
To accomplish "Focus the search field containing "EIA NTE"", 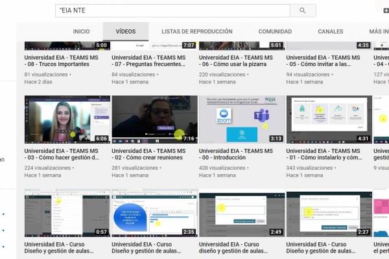I will coord(172,10).
